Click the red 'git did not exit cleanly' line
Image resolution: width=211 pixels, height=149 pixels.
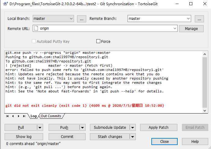(x=85, y=106)
